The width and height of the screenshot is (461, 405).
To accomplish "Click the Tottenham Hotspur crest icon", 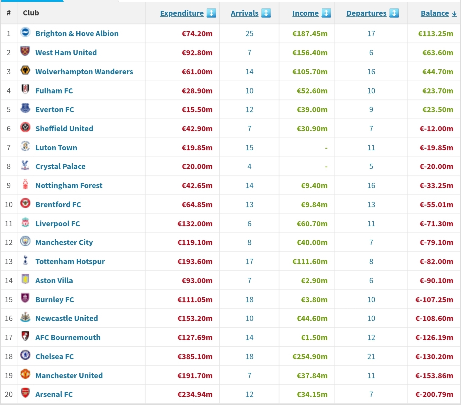I will (25, 260).
